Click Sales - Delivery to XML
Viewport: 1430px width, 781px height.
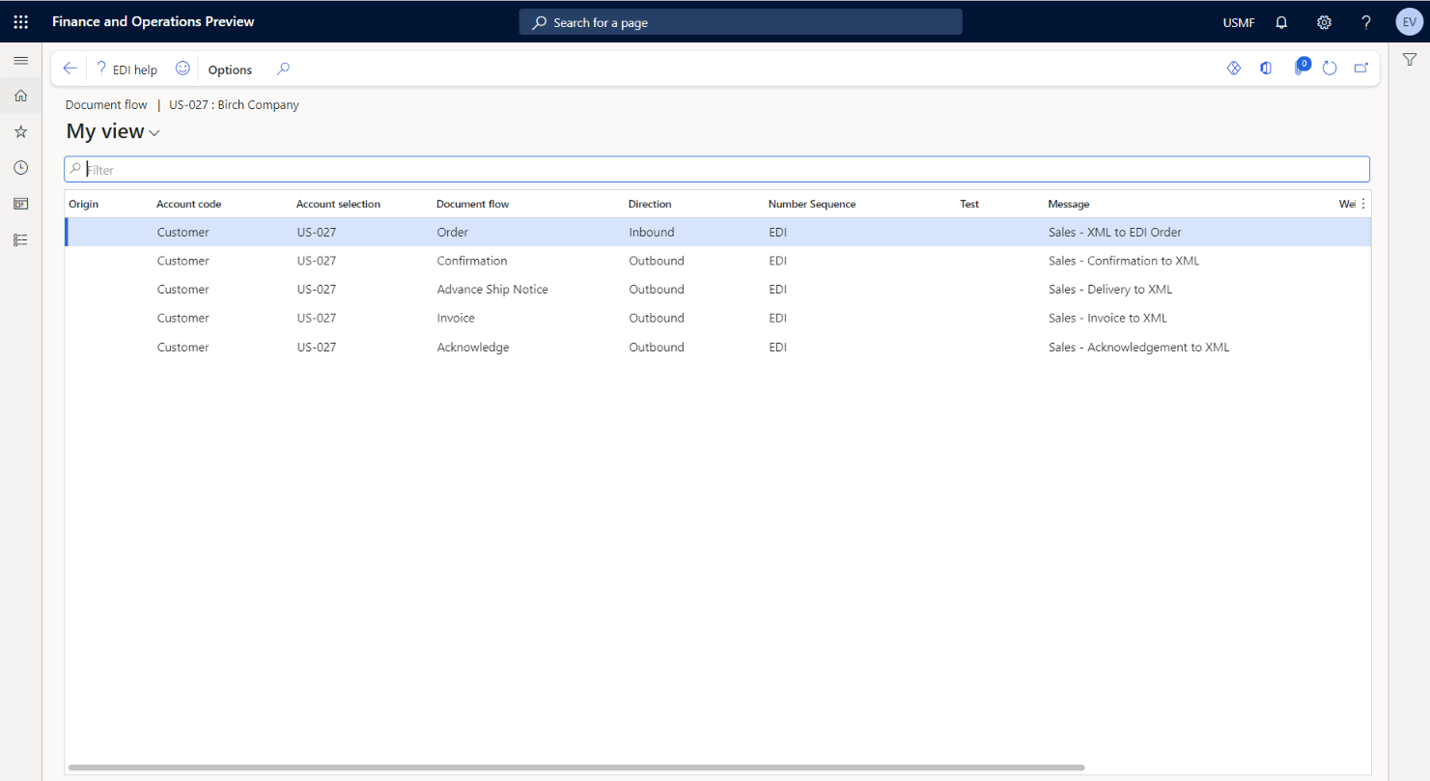coord(1110,290)
